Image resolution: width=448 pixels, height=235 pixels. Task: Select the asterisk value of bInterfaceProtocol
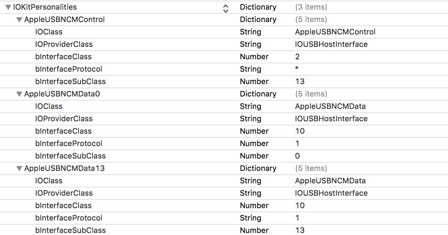(x=297, y=69)
